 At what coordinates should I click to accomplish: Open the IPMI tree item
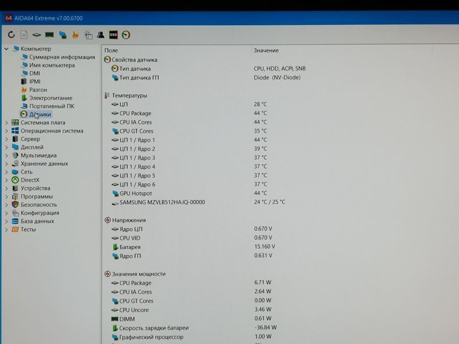[35, 81]
